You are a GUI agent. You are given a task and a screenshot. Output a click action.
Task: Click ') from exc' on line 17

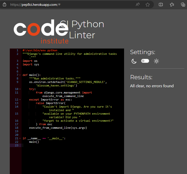[x=44, y=124]
